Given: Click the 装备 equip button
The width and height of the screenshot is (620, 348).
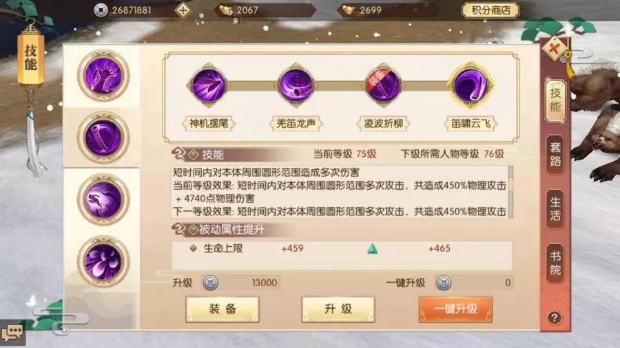Looking at the screenshot, I should coord(223,309).
